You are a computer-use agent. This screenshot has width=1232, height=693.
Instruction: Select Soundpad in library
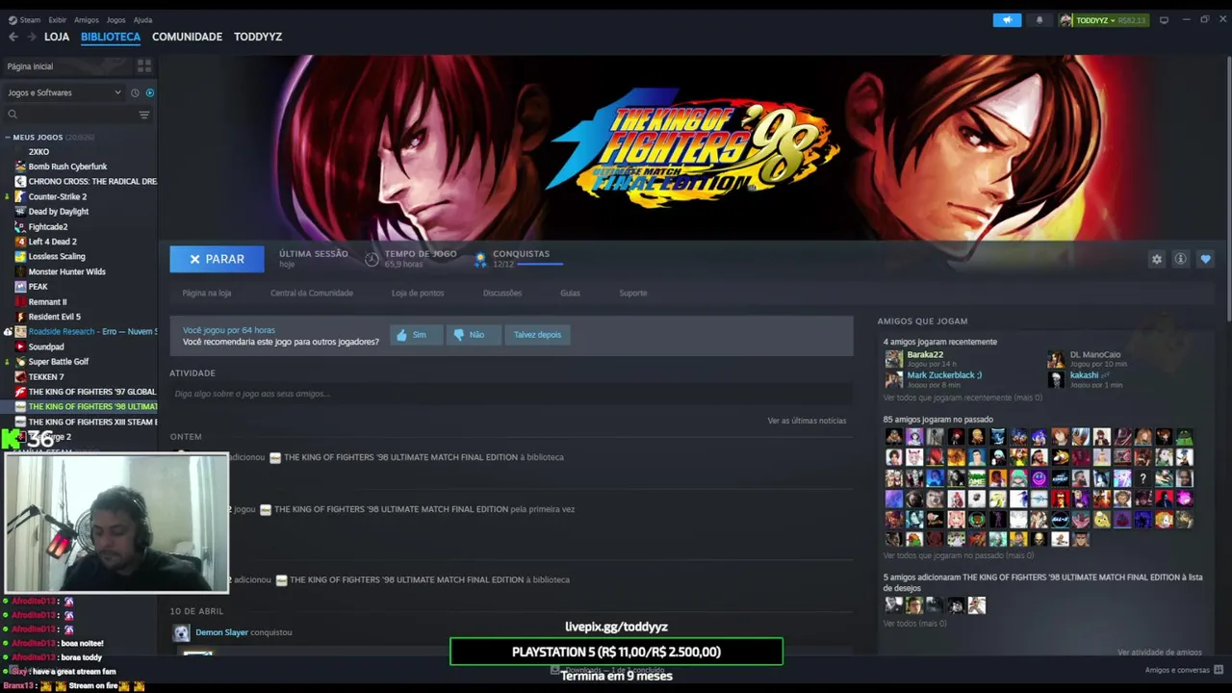click(x=45, y=346)
